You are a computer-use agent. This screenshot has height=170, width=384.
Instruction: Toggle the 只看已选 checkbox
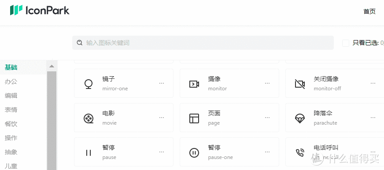pyautogui.click(x=346, y=43)
